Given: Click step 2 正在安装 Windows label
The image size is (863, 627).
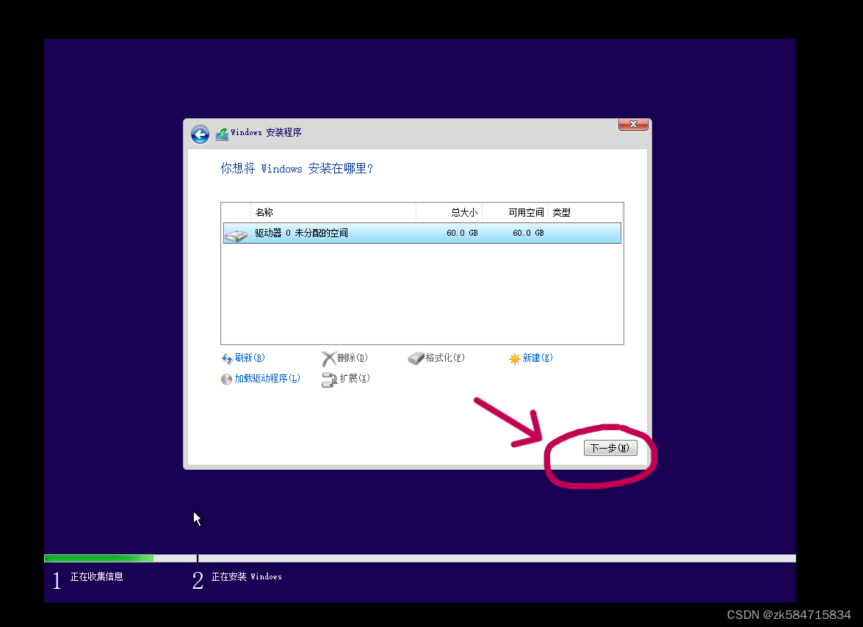Looking at the screenshot, I should (x=247, y=576).
